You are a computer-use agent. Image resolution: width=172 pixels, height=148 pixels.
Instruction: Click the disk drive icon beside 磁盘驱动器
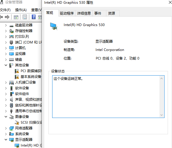tap(11, 26)
